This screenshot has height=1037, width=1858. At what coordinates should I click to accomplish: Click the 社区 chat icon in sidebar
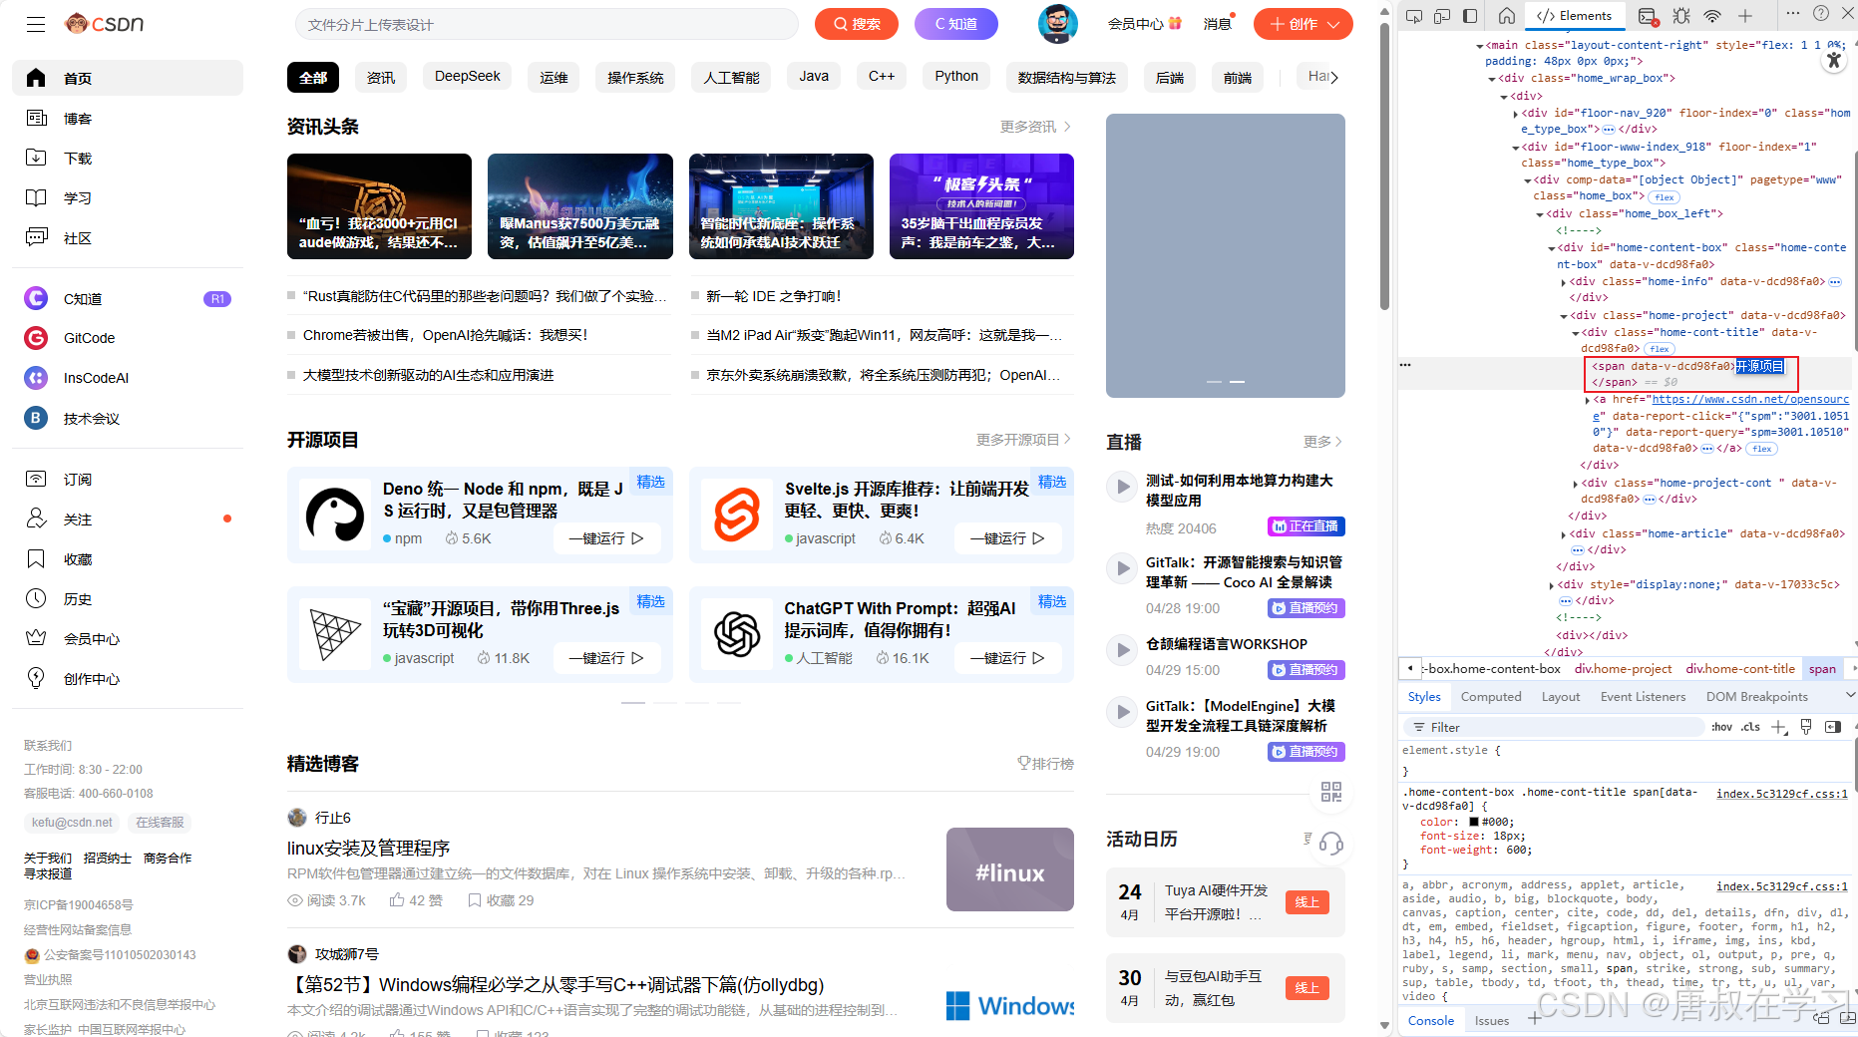coord(36,237)
